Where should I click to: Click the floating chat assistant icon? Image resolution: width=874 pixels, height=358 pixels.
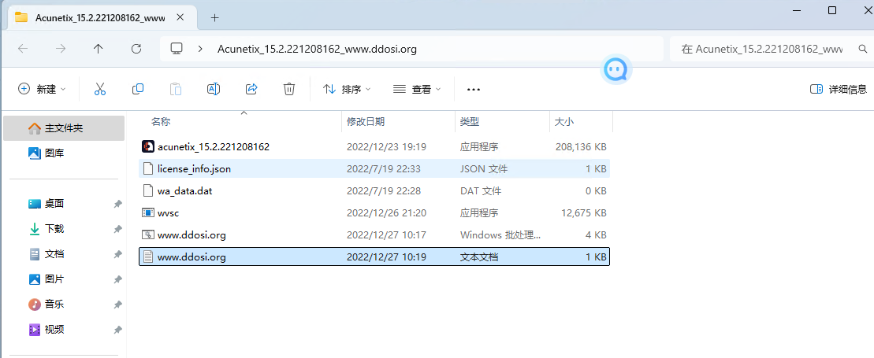point(616,70)
